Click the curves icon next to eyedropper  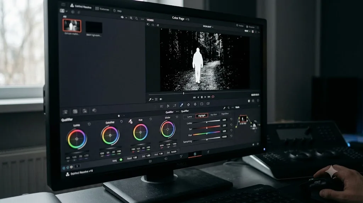pyautogui.click(x=175, y=105)
